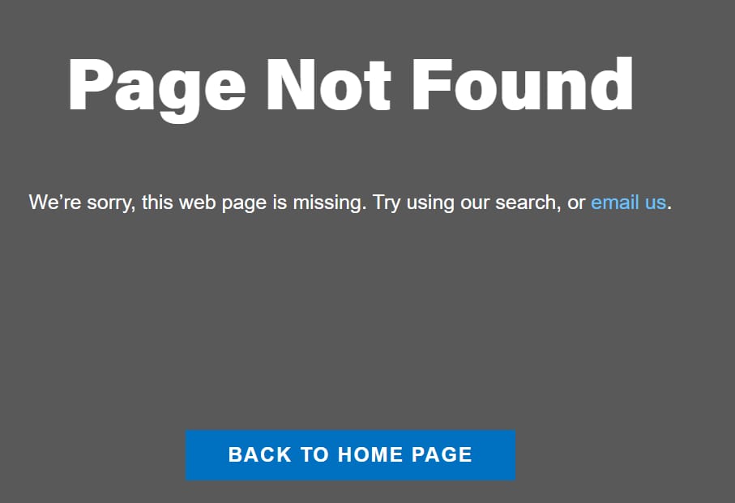The height and width of the screenshot is (503, 735).
Task: Click the word us in blue link
Action: tap(656, 203)
